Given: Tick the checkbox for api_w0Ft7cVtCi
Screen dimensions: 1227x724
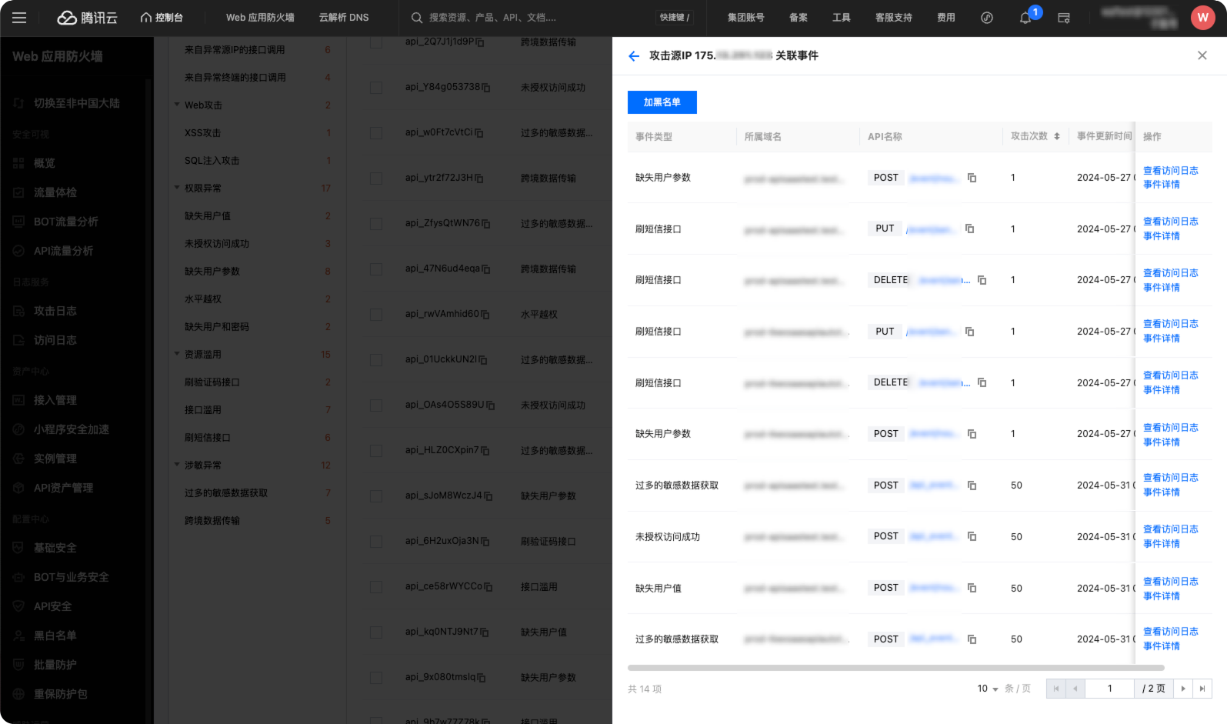Looking at the screenshot, I should point(376,133).
